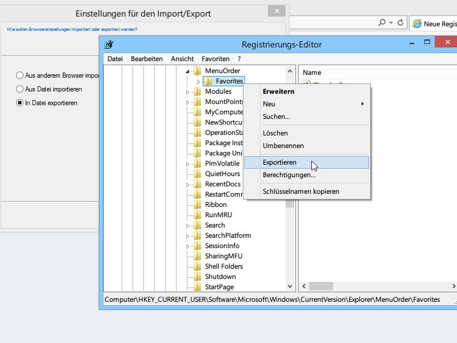Choose Berechtigungen... in context menu
This screenshot has height=343, width=457.
tap(307, 175)
